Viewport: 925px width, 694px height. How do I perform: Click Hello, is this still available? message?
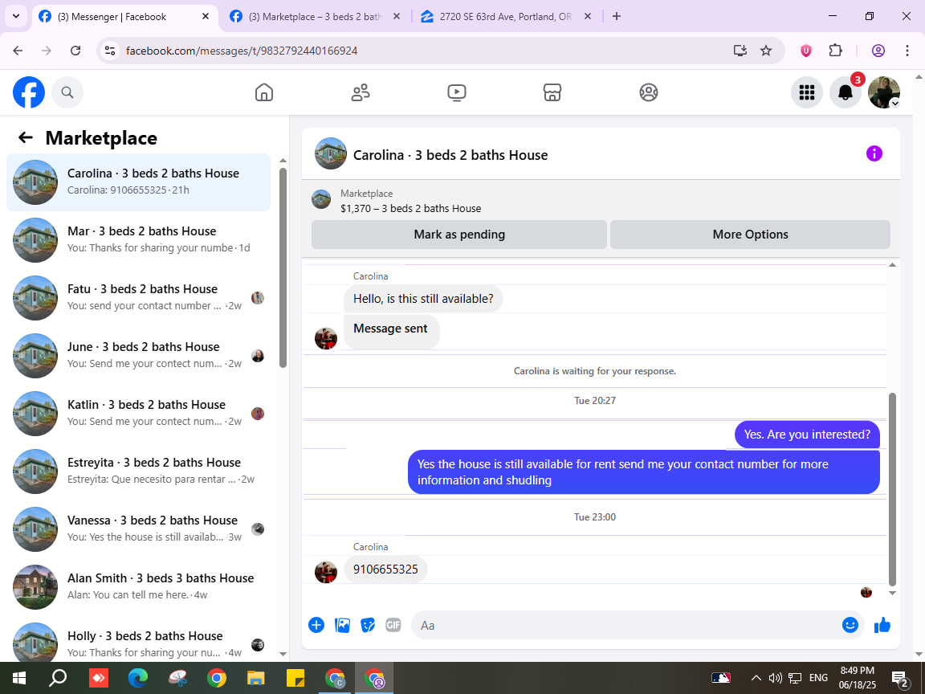(x=423, y=299)
